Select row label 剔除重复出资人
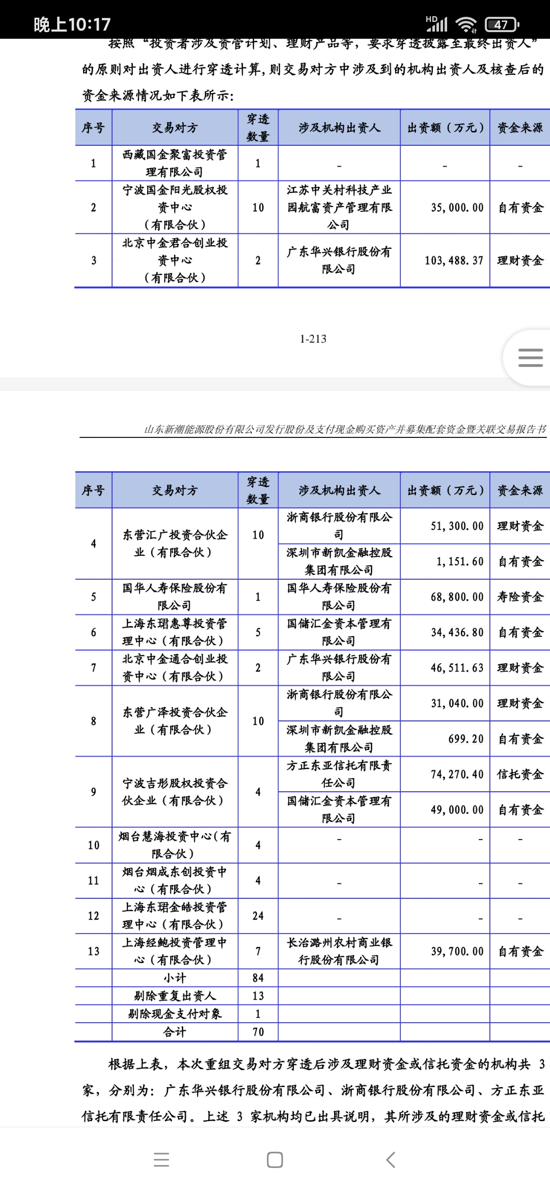The image size is (550, 1193). pyautogui.click(x=175, y=996)
